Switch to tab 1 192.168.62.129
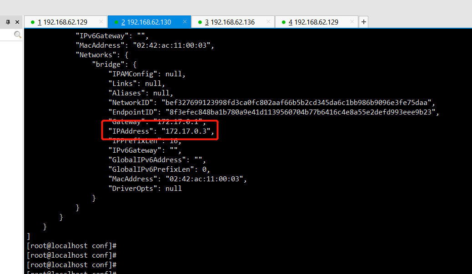Viewport: 472px width, 274px height. click(64, 21)
